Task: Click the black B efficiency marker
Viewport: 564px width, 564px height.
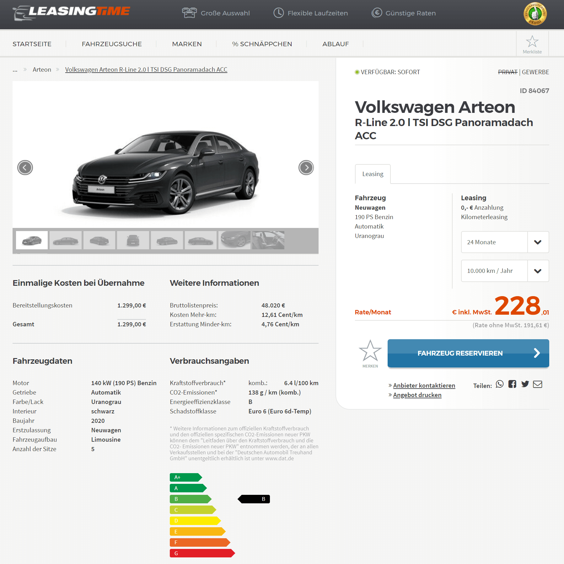Action: 254,499
